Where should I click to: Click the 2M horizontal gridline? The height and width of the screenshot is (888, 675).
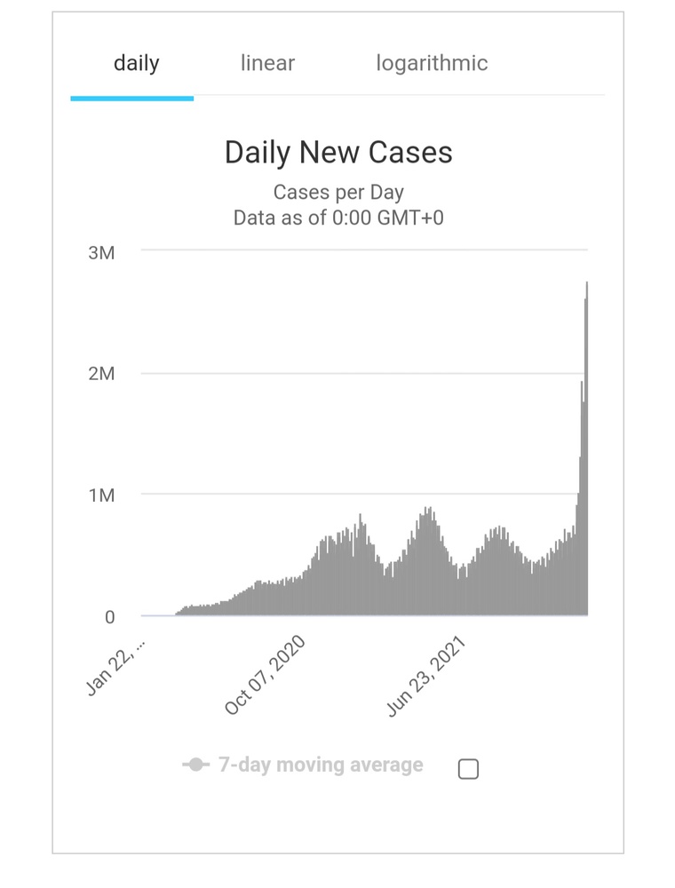[x=355, y=374]
